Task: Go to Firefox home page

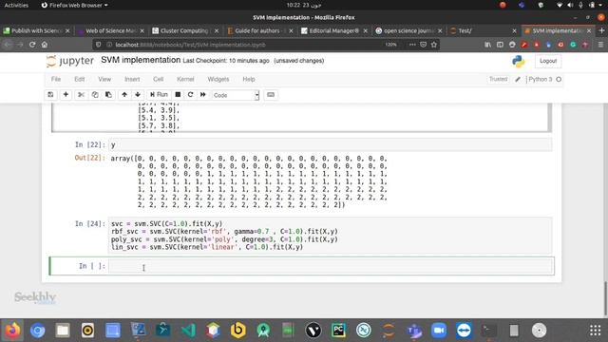Action: [x=45, y=45]
